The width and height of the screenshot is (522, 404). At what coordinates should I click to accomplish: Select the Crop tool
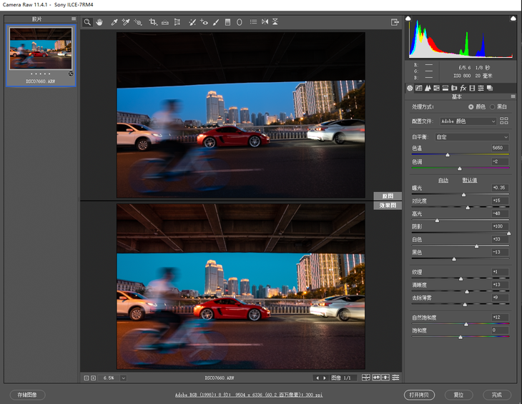pos(153,22)
